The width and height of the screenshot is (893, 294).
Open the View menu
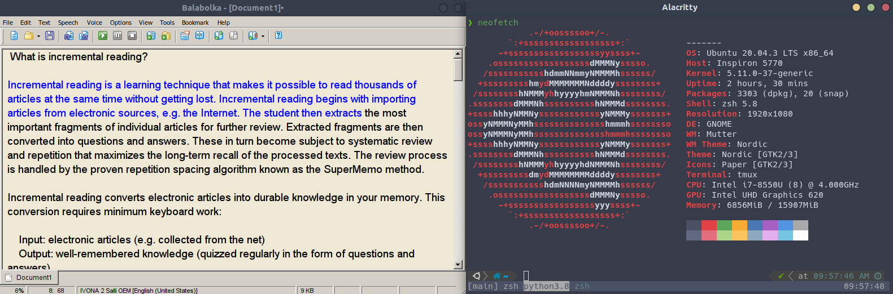(146, 23)
